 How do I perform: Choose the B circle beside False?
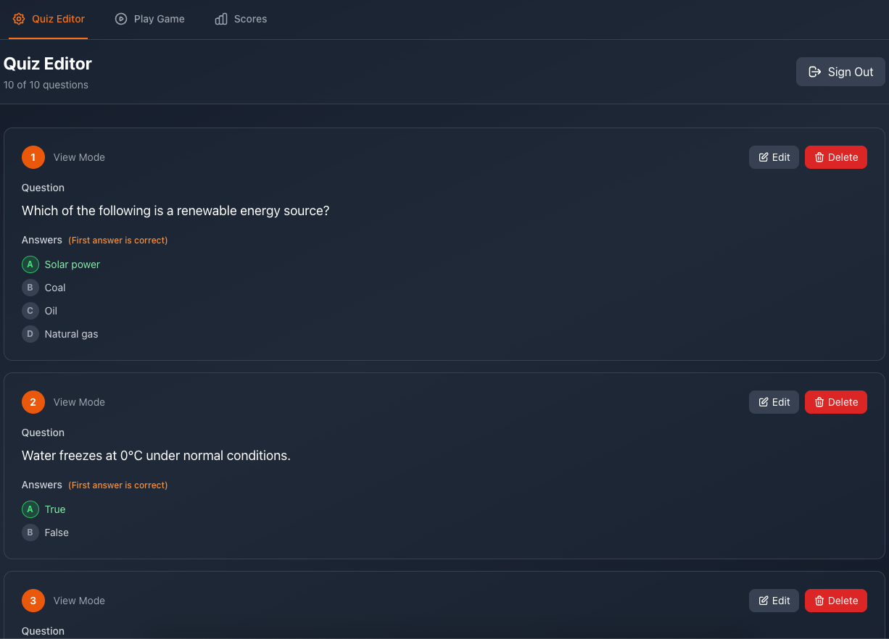pos(30,532)
